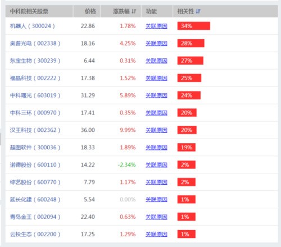This screenshot has height=247, width=281.
Task: Open stock 奥普光电 (002338)
Action: [x=35, y=43]
